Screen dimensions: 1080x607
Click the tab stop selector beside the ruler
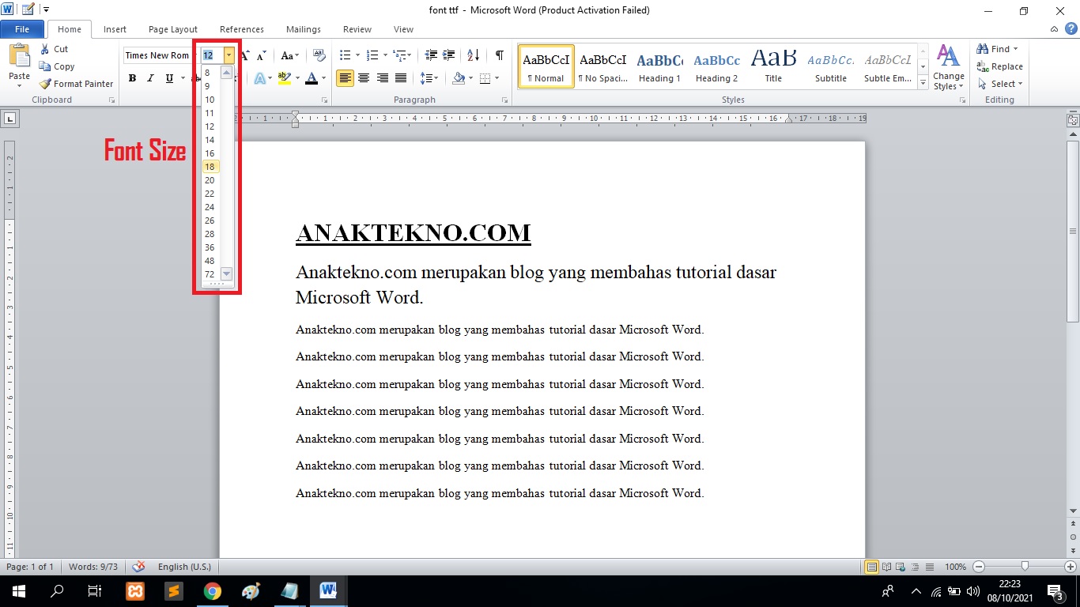[9, 119]
